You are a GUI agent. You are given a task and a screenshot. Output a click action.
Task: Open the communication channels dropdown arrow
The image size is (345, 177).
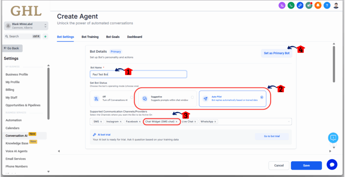coord(289,121)
